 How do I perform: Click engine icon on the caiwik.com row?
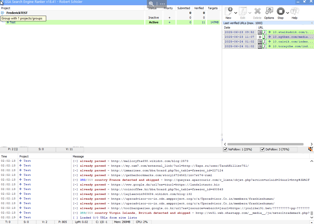(260, 42)
